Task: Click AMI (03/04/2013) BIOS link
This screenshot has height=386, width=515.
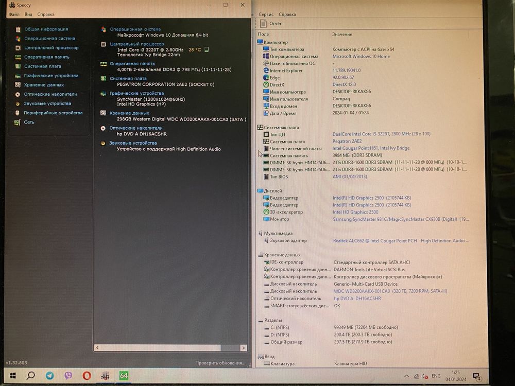Action: pos(350,177)
